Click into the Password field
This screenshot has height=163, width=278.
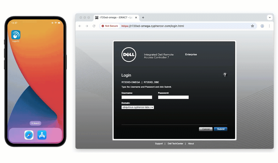[x=173, y=97]
